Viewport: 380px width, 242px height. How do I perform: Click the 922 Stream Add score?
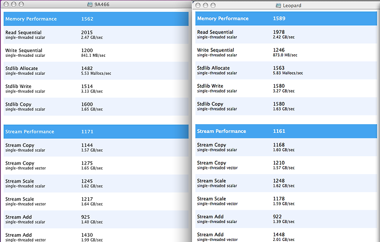pos(278,216)
